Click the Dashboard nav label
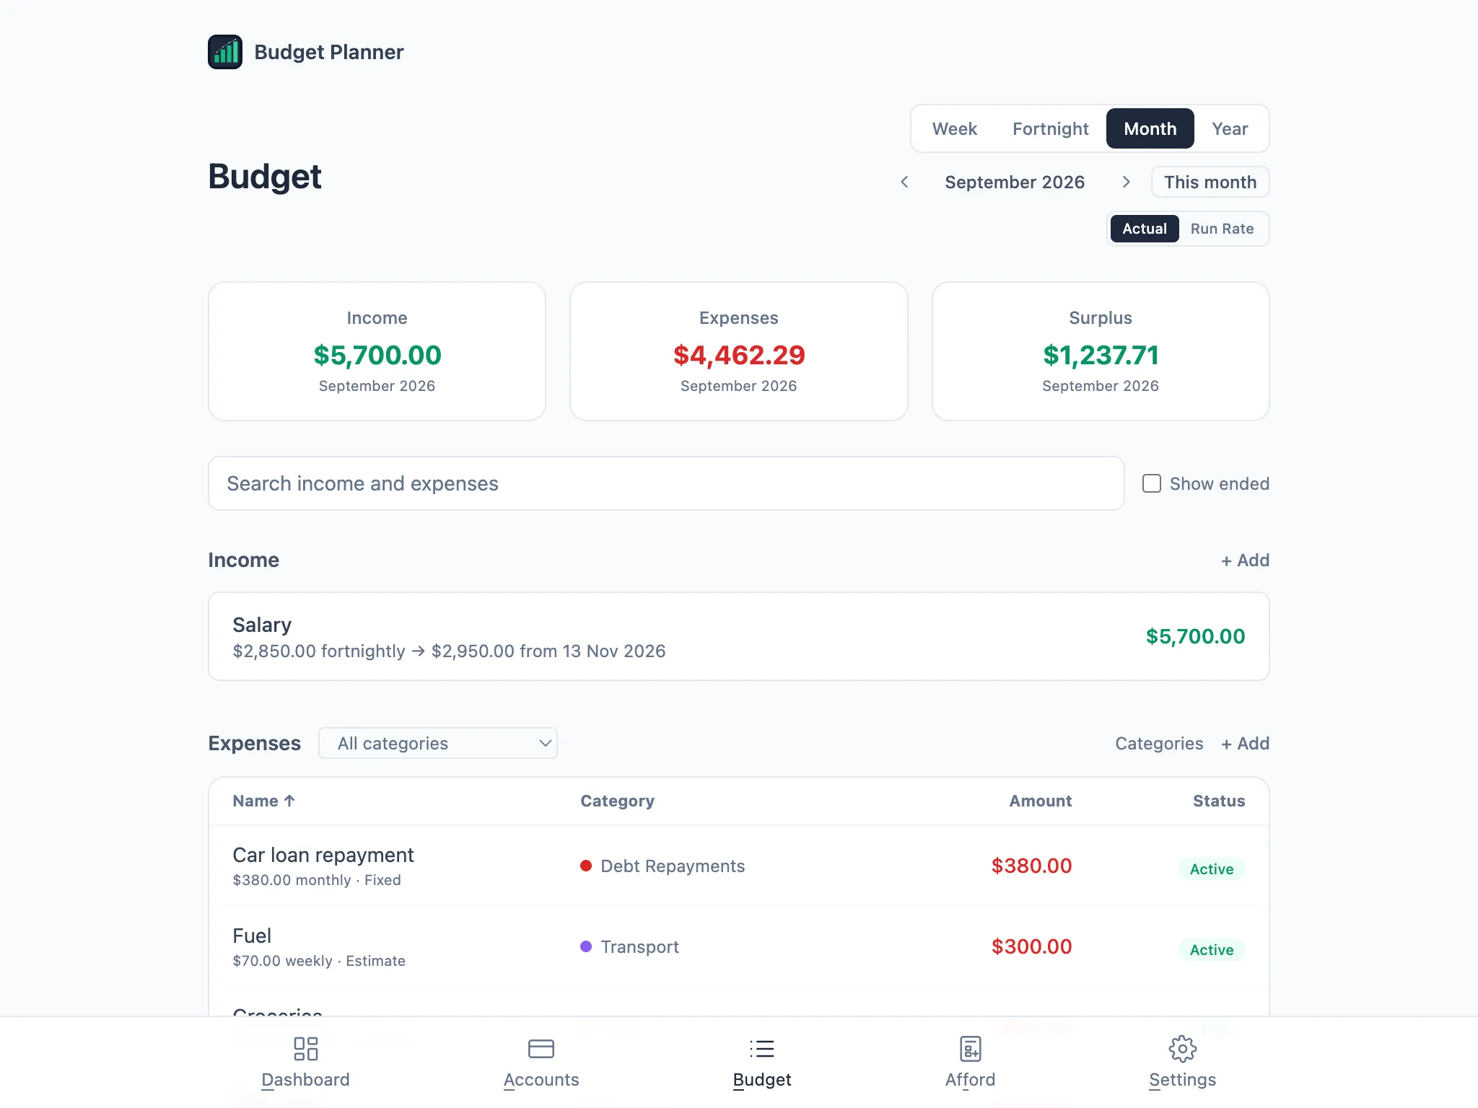This screenshot has width=1478, height=1108. (x=305, y=1080)
